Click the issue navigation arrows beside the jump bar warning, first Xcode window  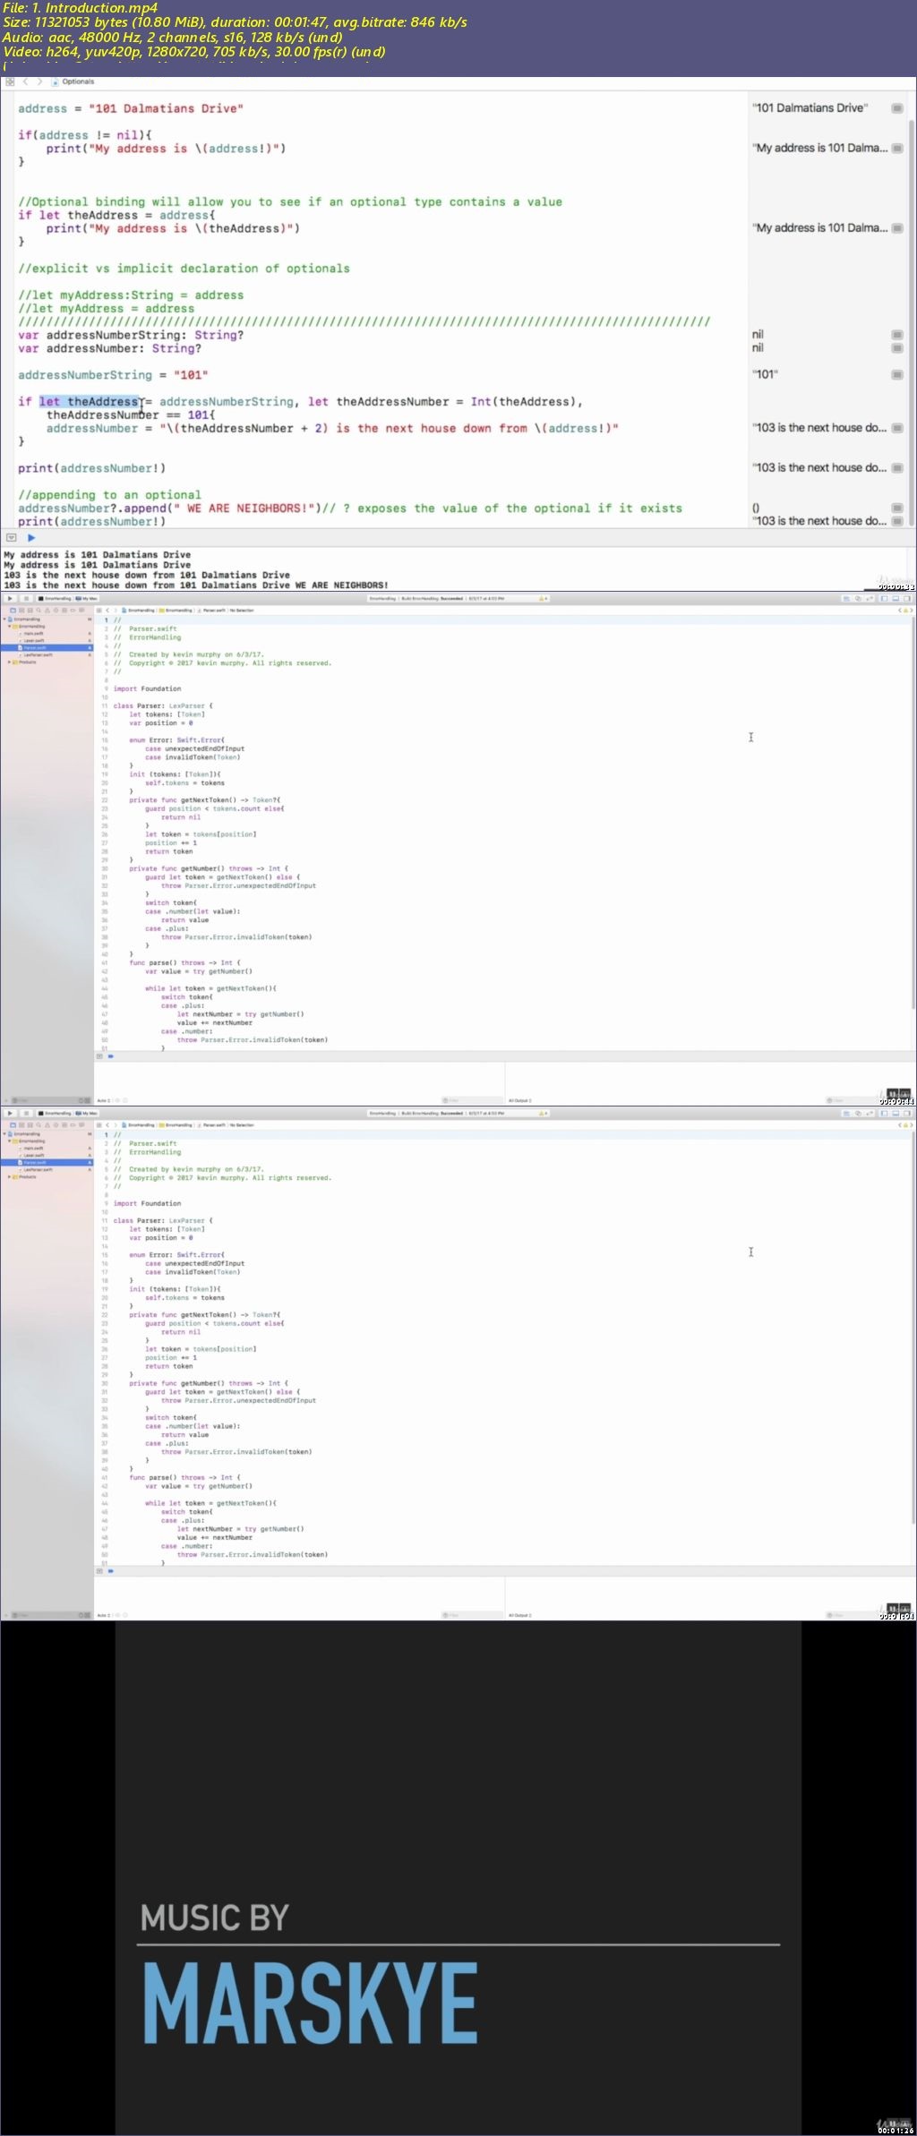pyautogui.click(x=905, y=611)
